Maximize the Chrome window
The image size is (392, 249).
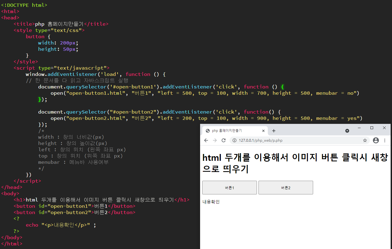click(372, 128)
